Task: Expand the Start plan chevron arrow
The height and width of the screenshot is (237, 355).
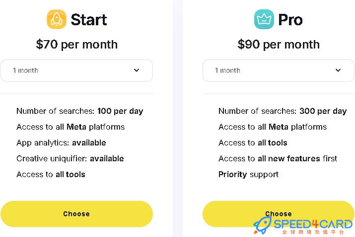Action: coord(137,70)
